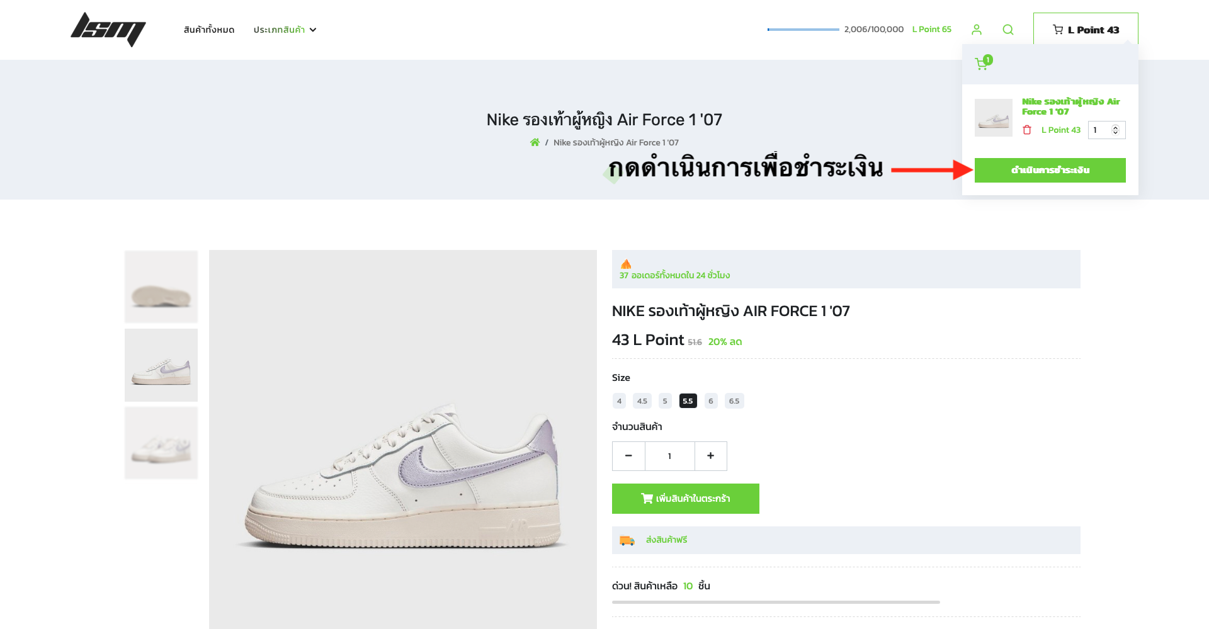Adjust cart item quantity spinner arrows
The height and width of the screenshot is (629, 1209).
tap(1115, 130)
